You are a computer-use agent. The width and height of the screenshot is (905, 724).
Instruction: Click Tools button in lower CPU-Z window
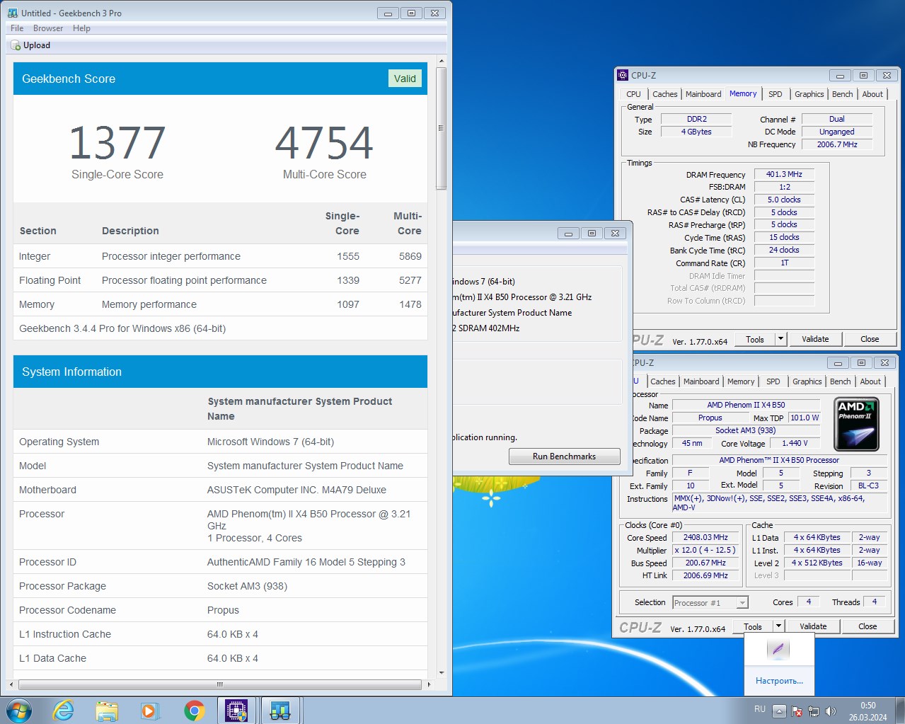point(753,626)
